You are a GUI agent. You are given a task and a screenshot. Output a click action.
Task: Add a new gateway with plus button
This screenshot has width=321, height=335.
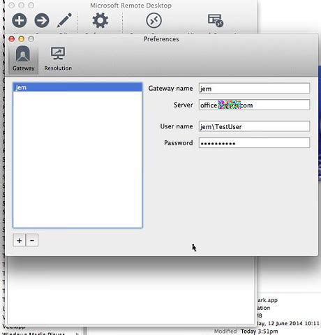click(x=20, y=240)
